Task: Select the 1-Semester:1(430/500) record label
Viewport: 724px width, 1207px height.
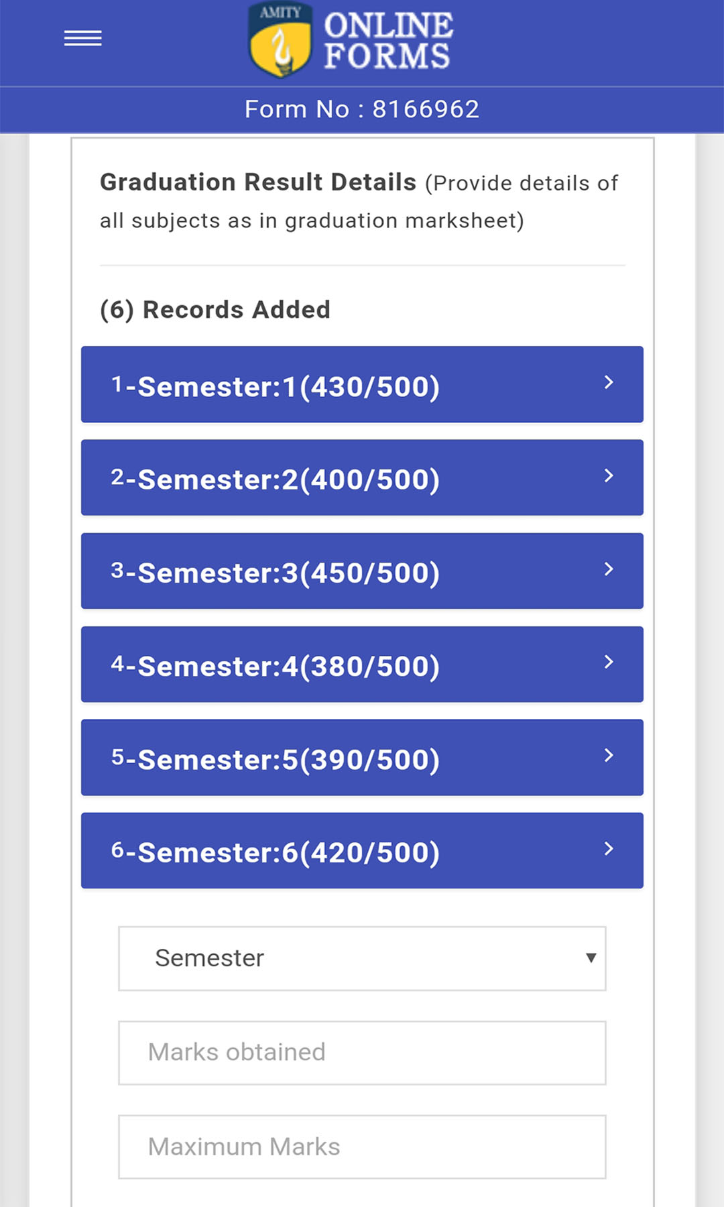Action: [x=275, y=386]
